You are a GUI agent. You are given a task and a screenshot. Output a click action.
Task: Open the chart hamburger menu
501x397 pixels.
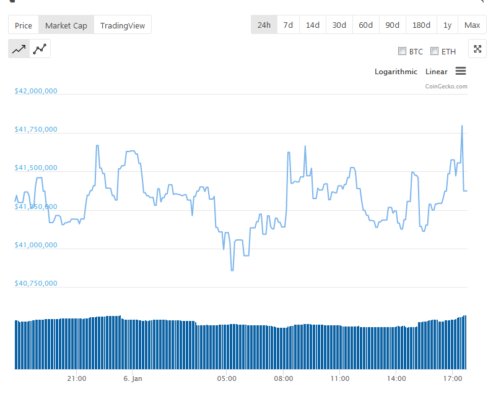460,71
